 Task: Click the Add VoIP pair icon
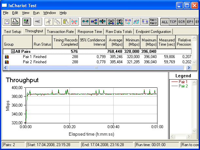coord(102,22)
